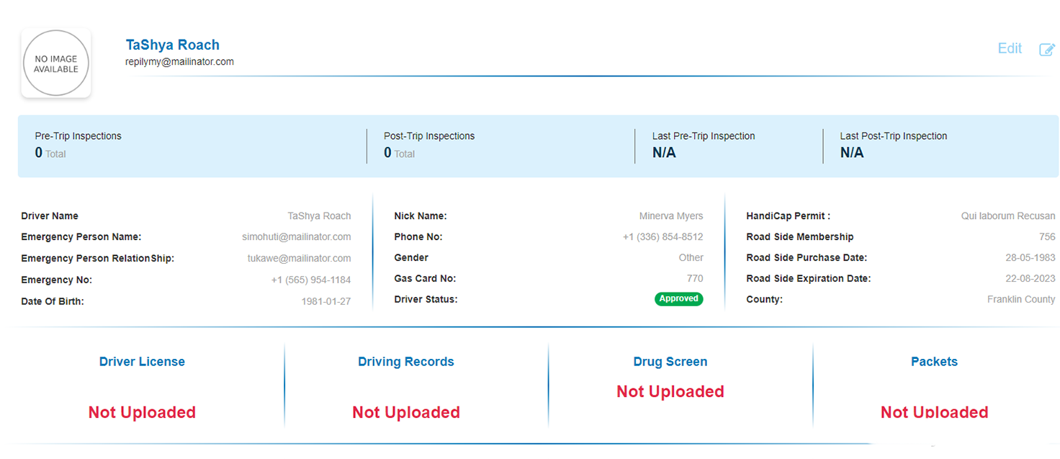Click the simohuti@mailinator.com emergency contact value
Viewport: 1060px width, 459px height.
pyautogui.click(x=296, y=237)
